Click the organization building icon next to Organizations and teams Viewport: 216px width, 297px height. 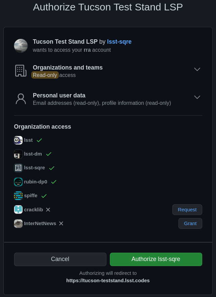pos(20,71)
